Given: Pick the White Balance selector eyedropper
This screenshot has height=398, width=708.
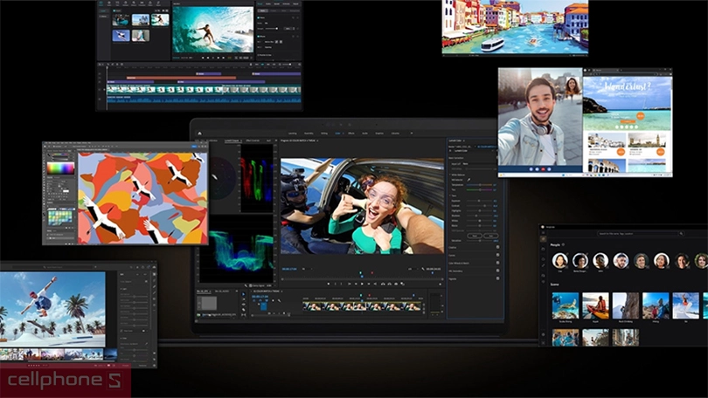Looking at the screenshot, I should [469, 179].
